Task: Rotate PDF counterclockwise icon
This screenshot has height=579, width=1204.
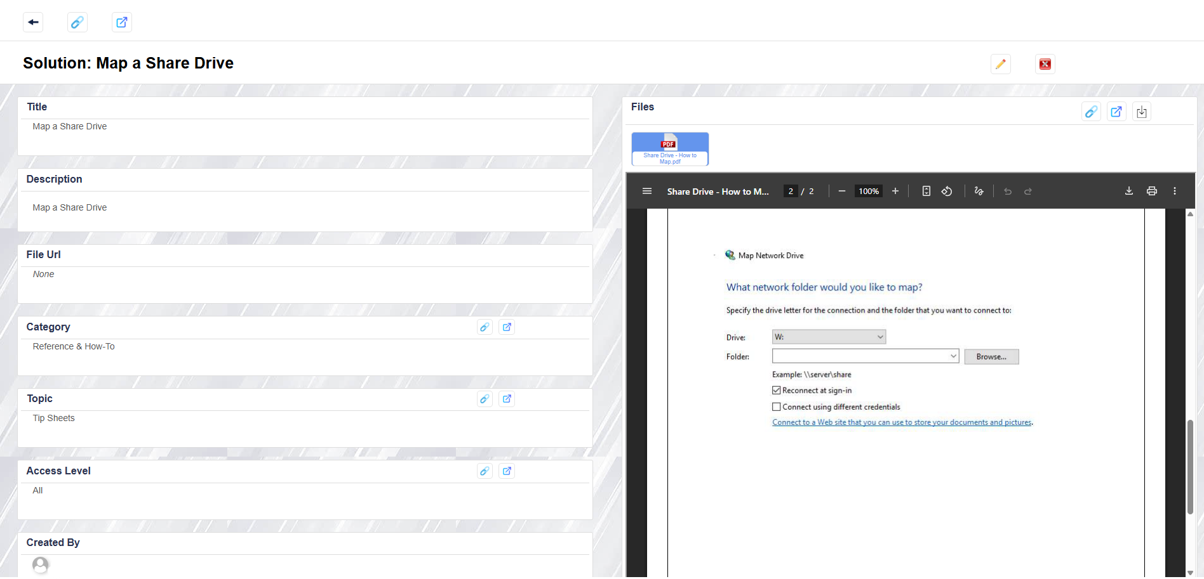Action: [947, 191]
